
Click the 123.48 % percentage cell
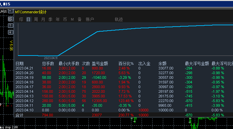point(126,101)
